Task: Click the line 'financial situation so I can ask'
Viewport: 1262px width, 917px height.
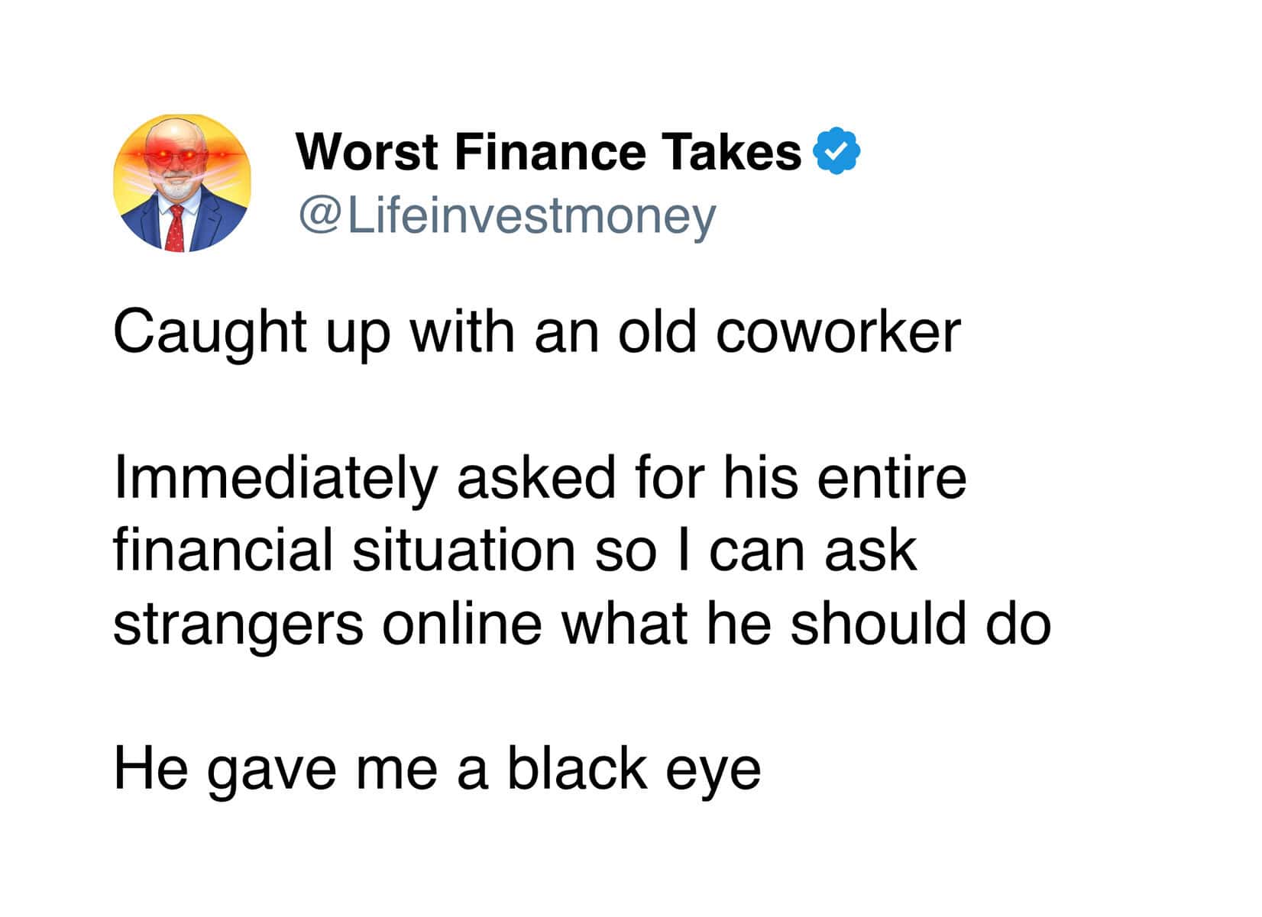Action: point(514,551)
